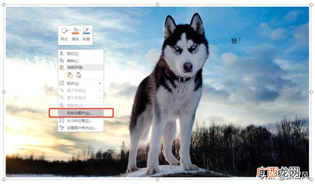The height and width of the screenshot is (185, 315).
Task: Expand the 组合(G) submenu arrow
Action: (100, 83)
